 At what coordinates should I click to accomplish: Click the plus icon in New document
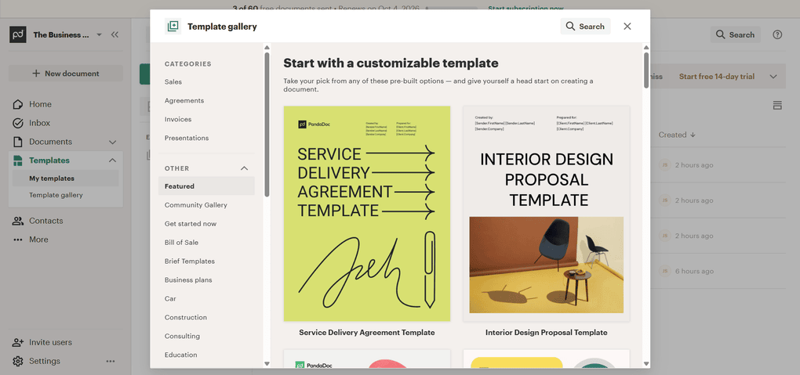[x=36, y=74]
